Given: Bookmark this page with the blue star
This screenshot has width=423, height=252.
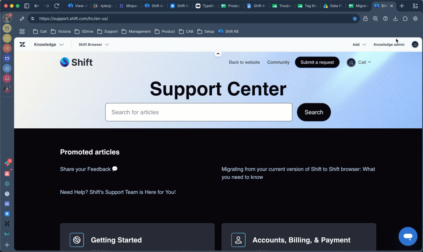Looking at the screenshot, I should (x=355, y=19).
